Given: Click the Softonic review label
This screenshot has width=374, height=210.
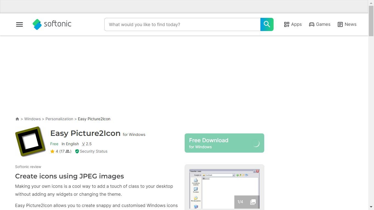Looking at the screenshot, I should click(28, 167).
